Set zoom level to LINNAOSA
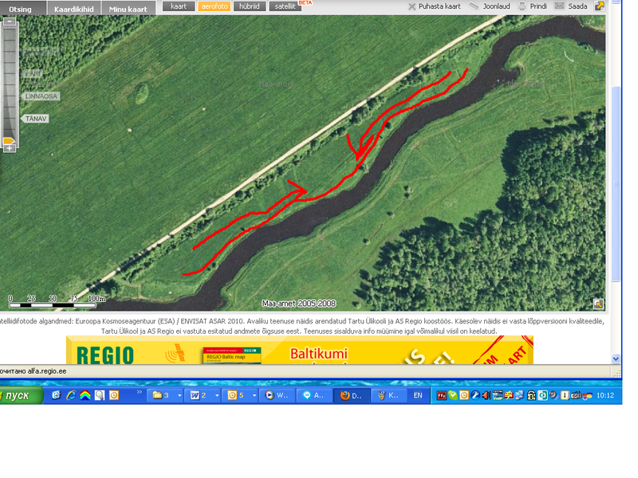This screenshot has height=478, width=638. pos(41,96)
